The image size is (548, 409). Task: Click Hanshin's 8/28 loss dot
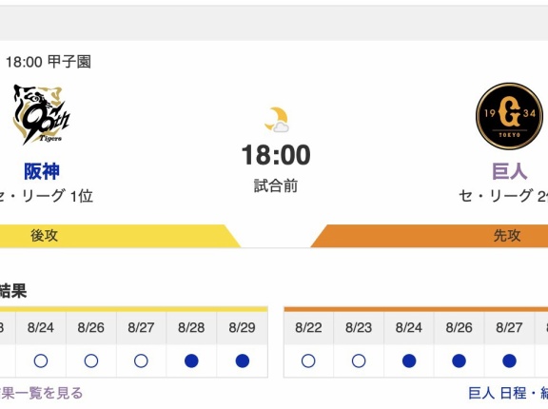point(191,360)
